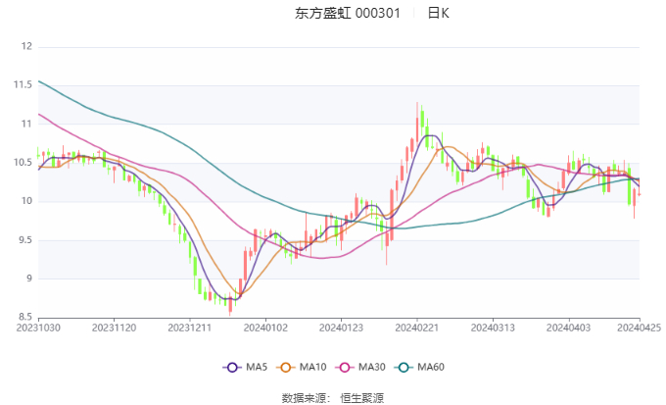Click the 8.5 price level axis label
The image size is (666, 405).
coord(24,317)
